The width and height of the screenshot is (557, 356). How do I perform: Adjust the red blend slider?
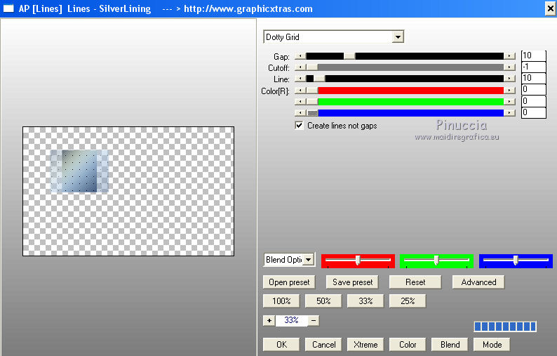click(x=358, y=261)
